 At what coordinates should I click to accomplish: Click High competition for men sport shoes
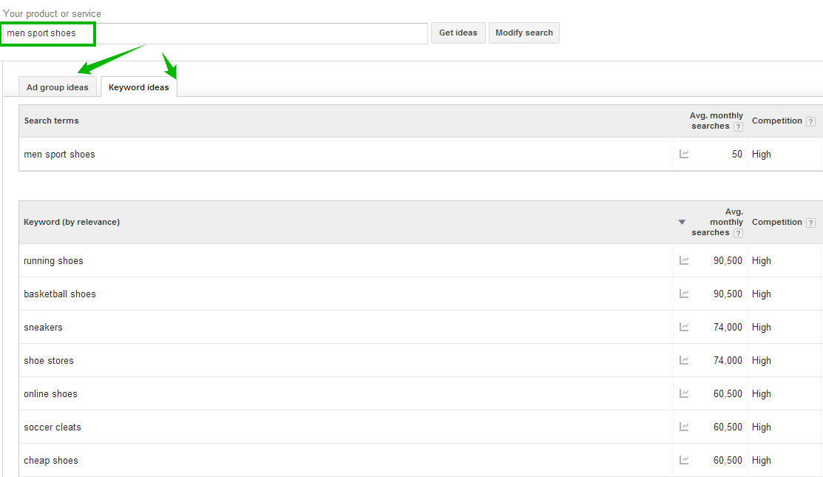pyautogui.click(x=761, y=155)
